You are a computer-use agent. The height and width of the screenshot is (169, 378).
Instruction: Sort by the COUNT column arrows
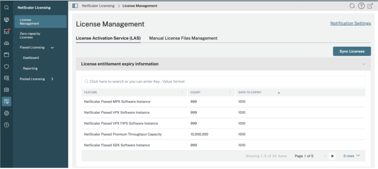tap(230, 92)
